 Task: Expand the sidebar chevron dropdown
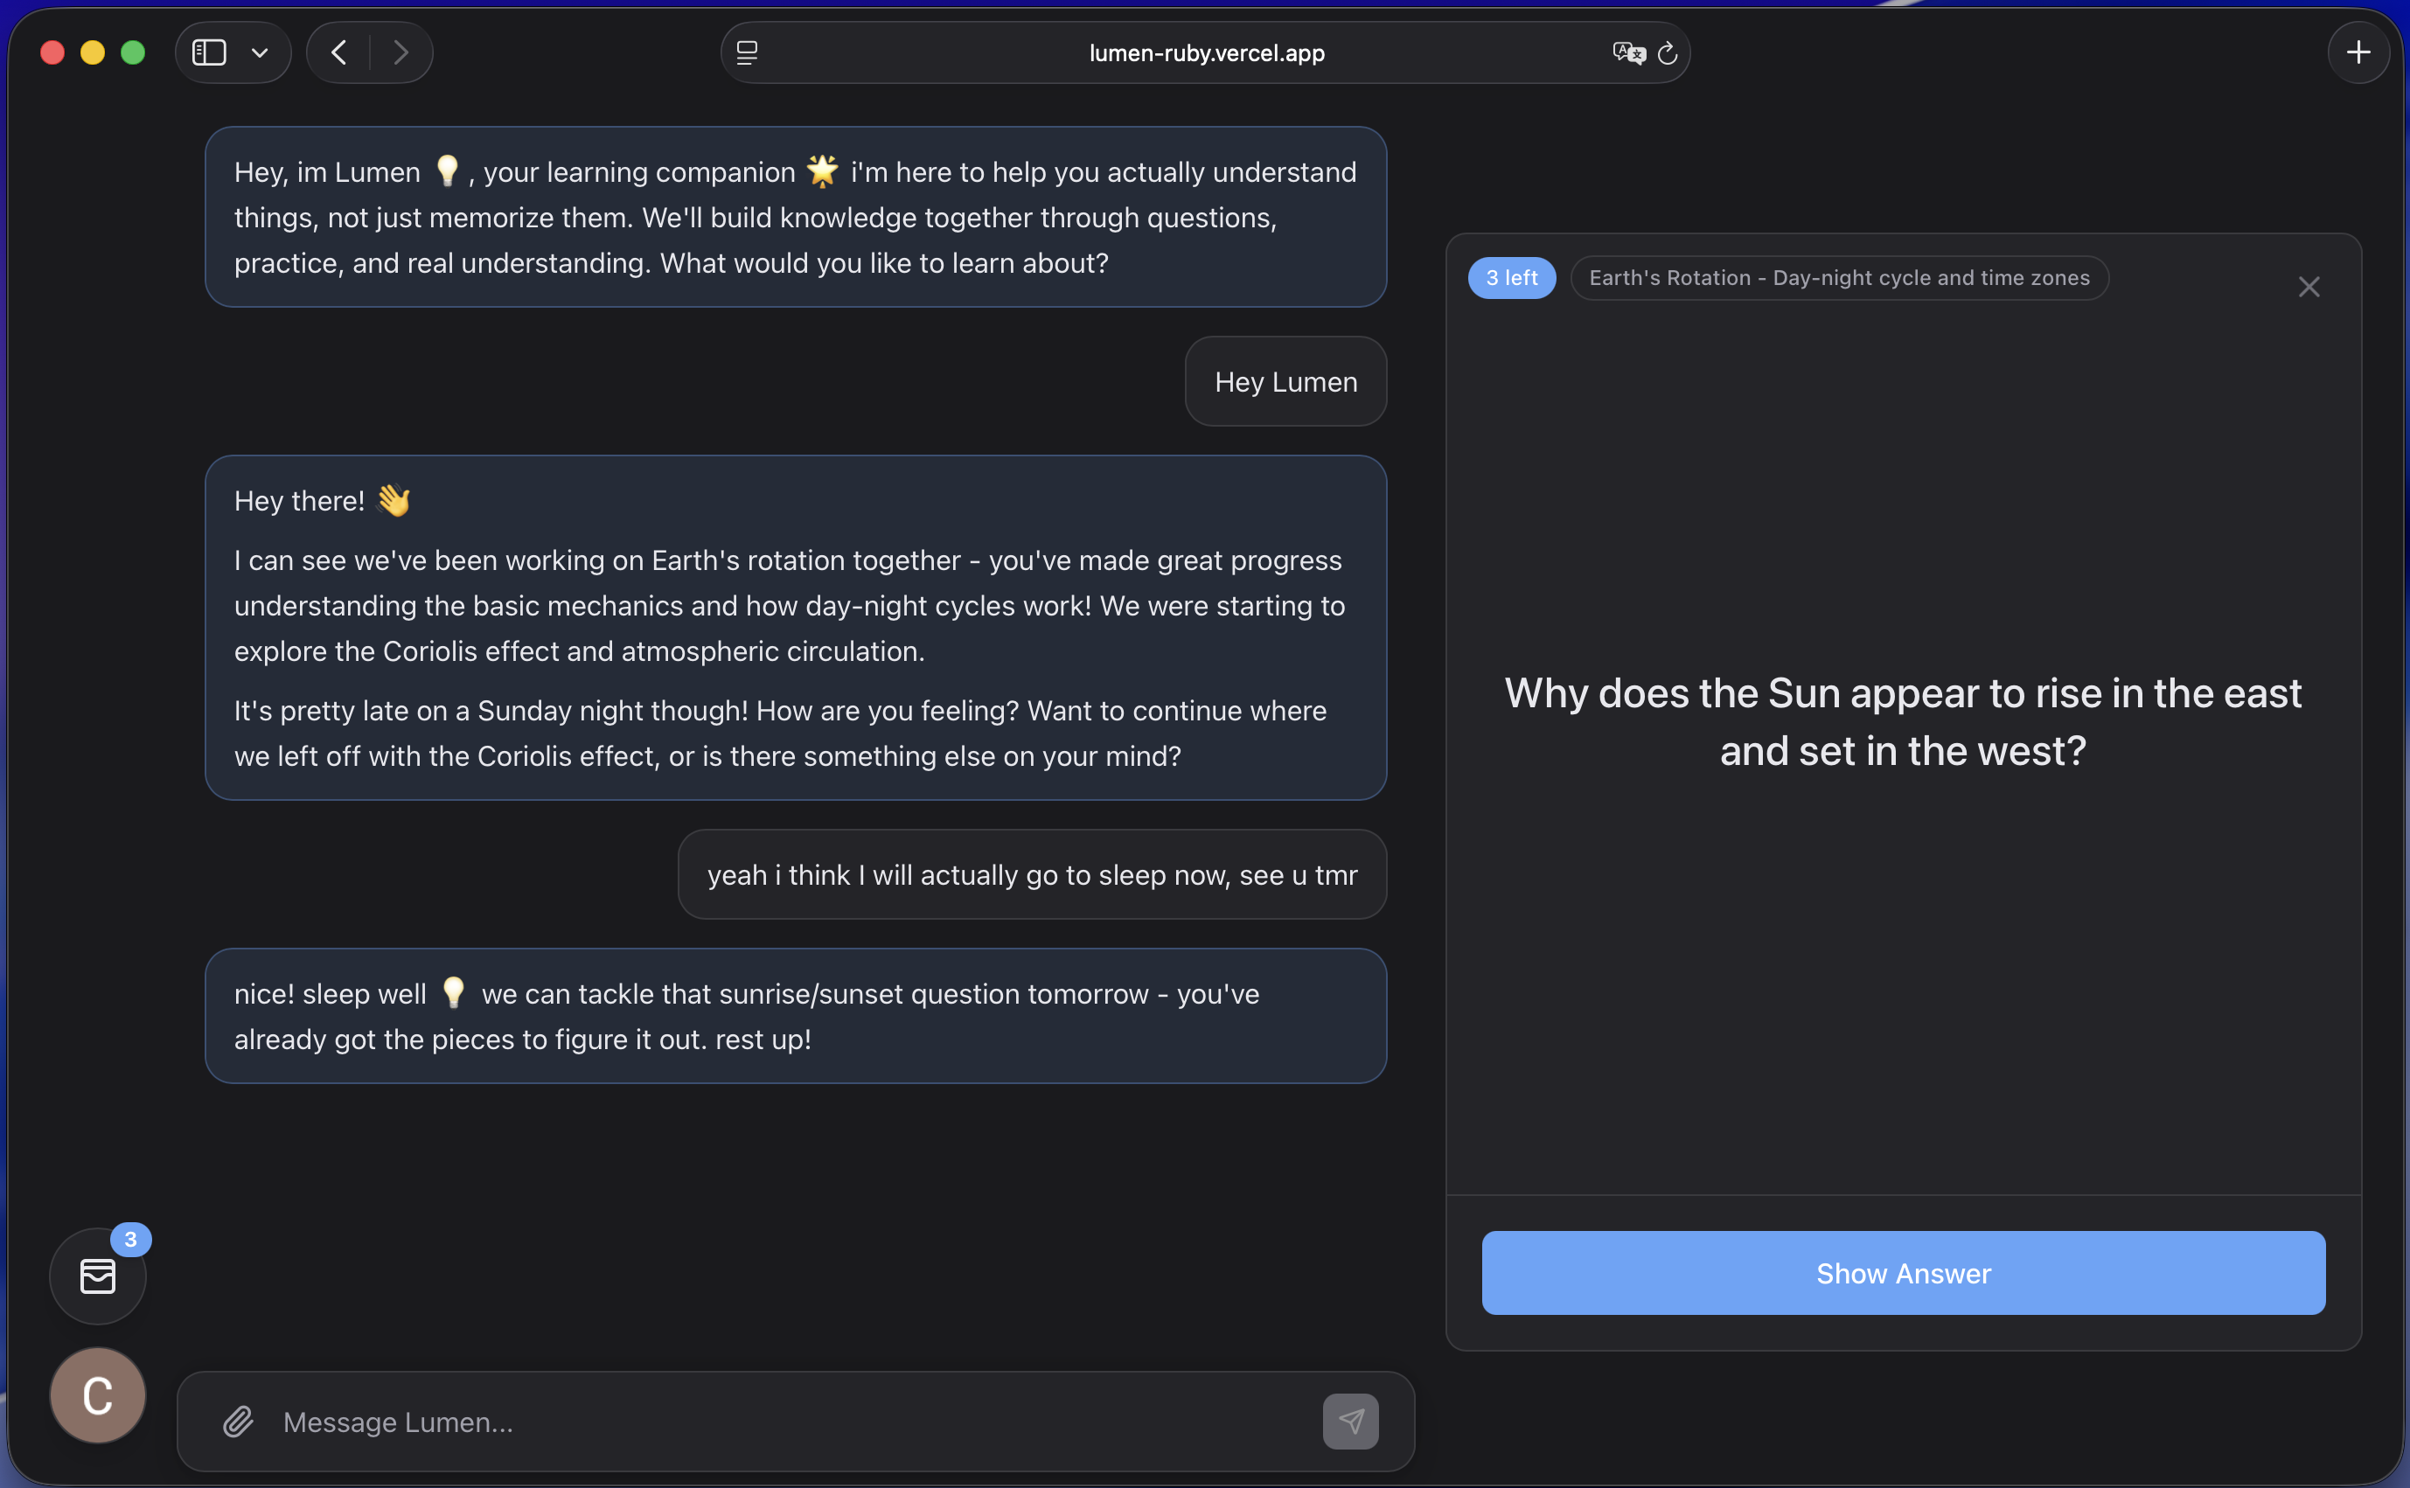[259, 52]
